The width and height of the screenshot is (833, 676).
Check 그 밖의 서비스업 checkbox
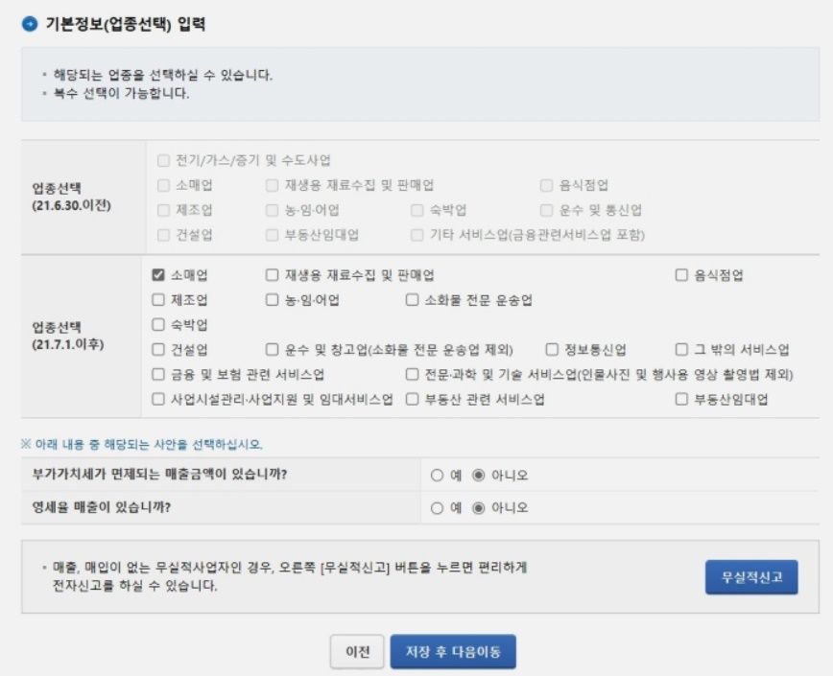pos(681,349)
